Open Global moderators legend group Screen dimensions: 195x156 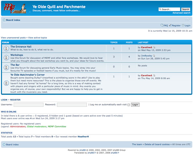[x=37, y=126]
